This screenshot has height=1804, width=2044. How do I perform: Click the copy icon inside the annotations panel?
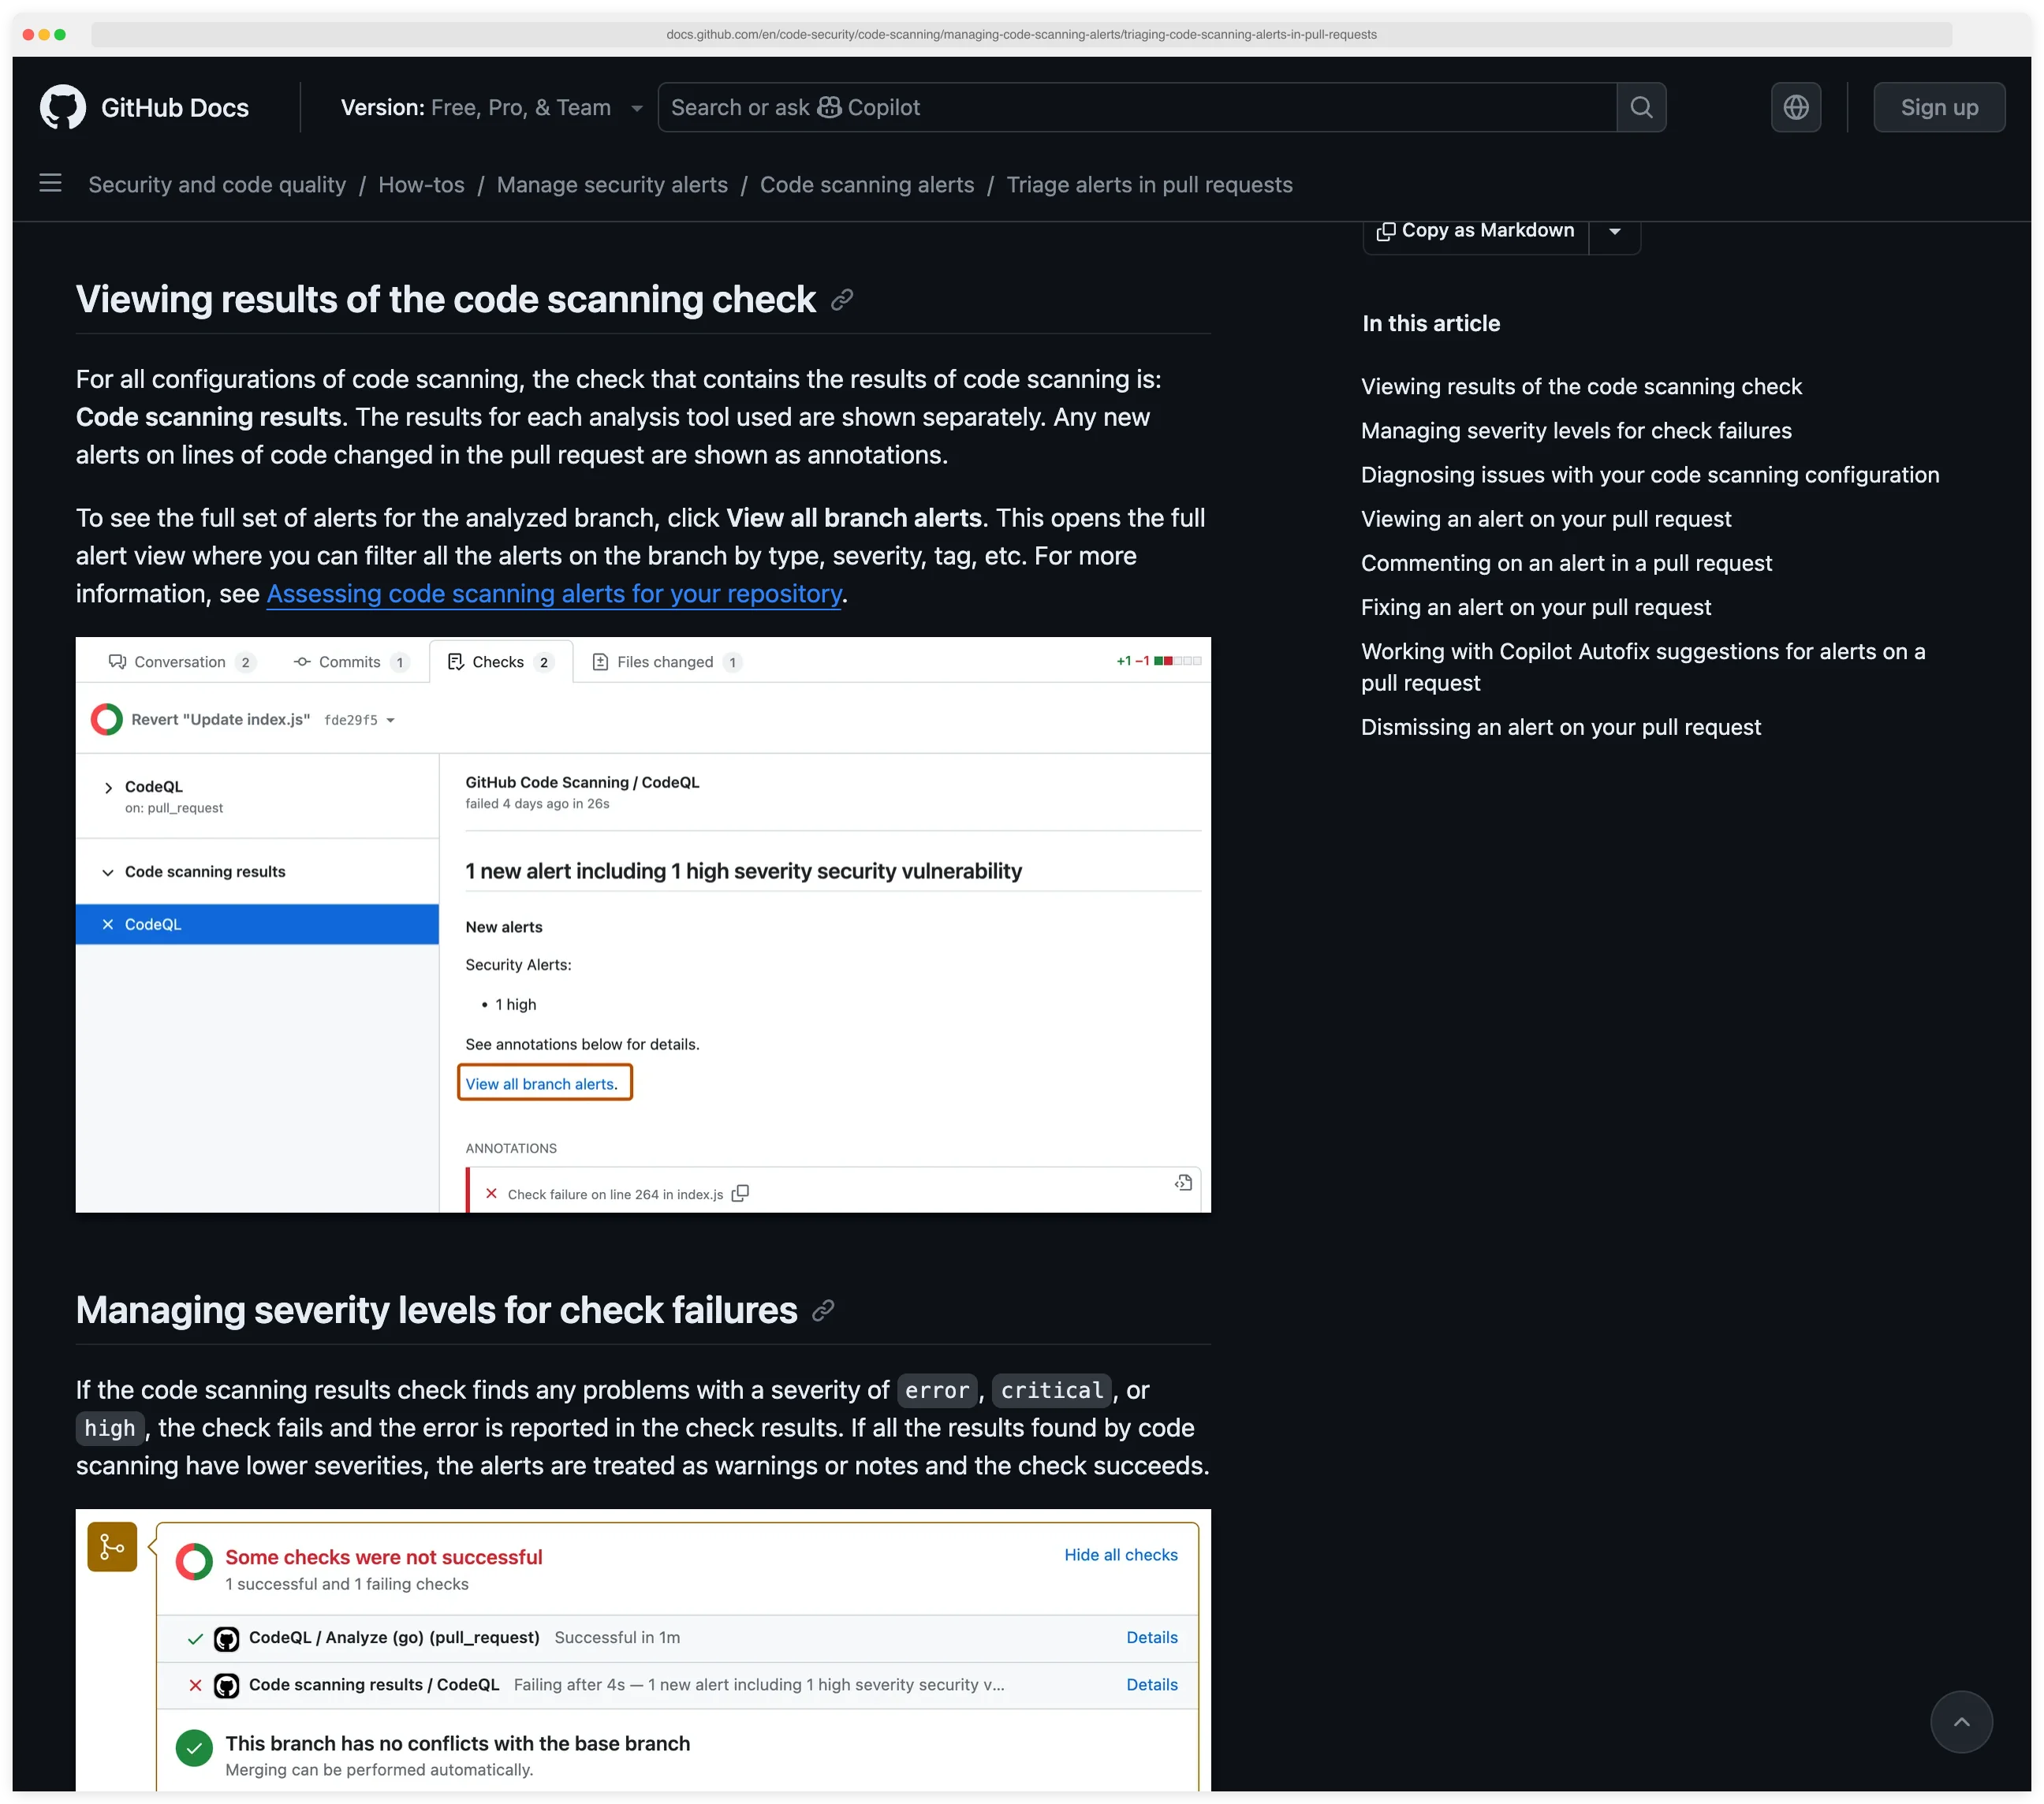pos(1183,1182)
